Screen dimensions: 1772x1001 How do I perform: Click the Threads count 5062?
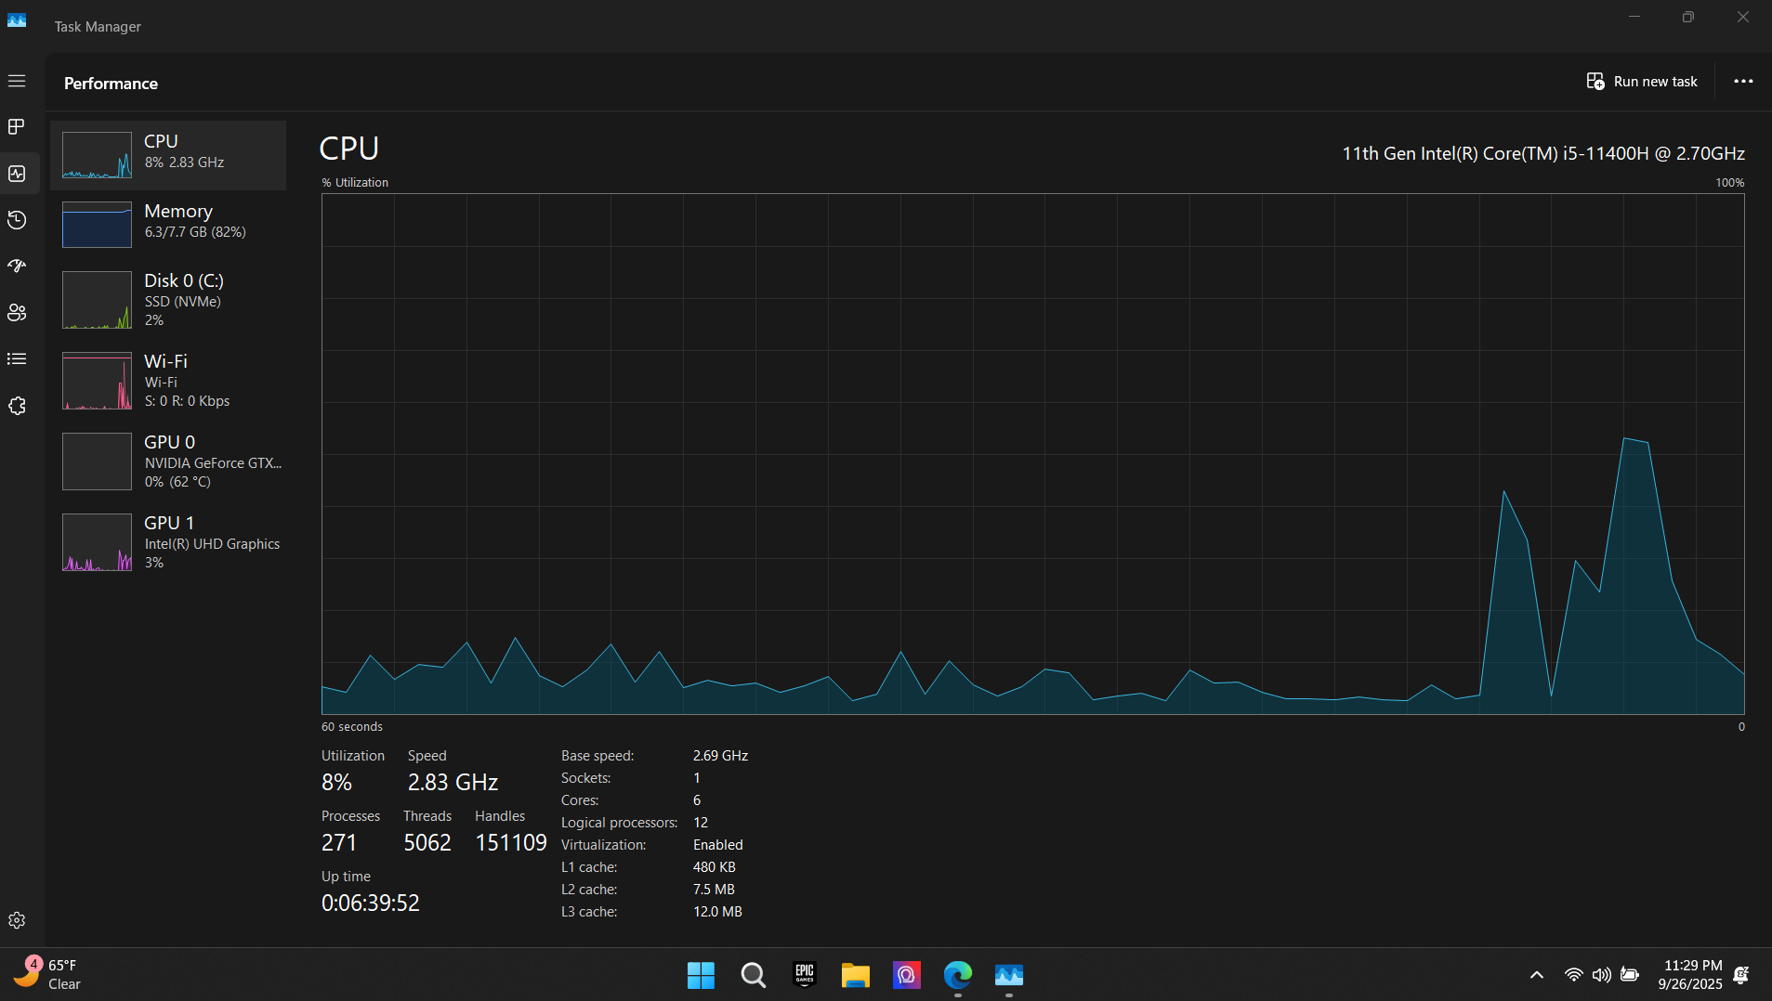pos(427,843)
